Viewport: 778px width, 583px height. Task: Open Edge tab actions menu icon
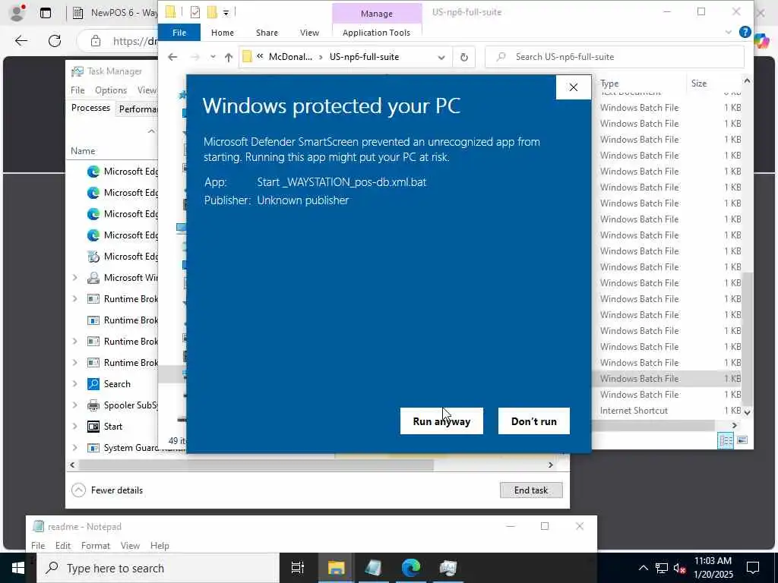coord(45,13)
